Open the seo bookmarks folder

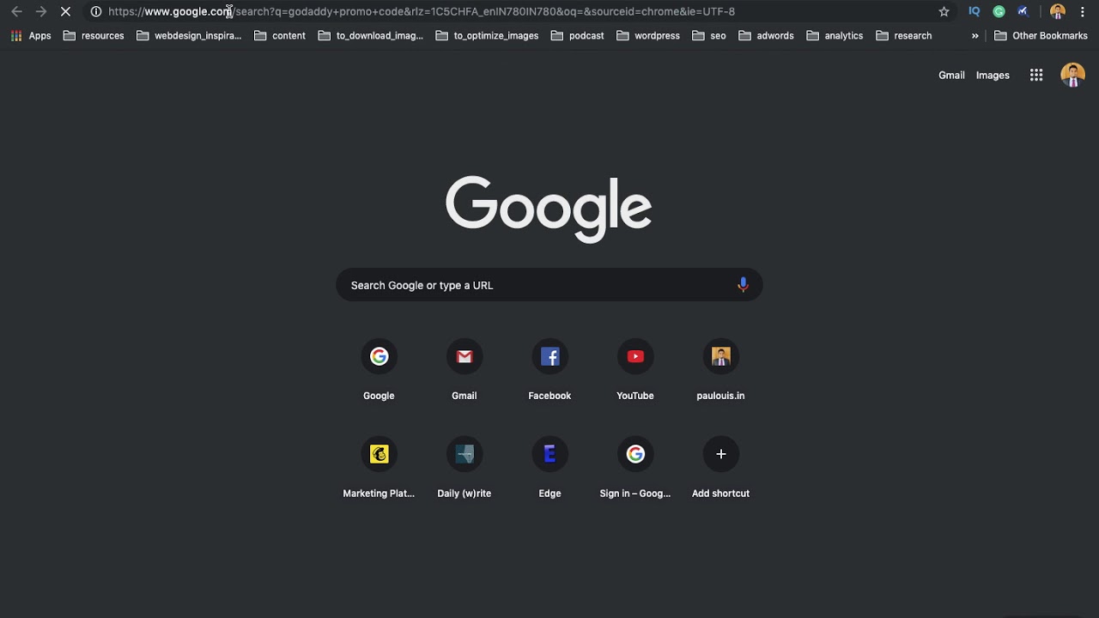coord(709,36)
